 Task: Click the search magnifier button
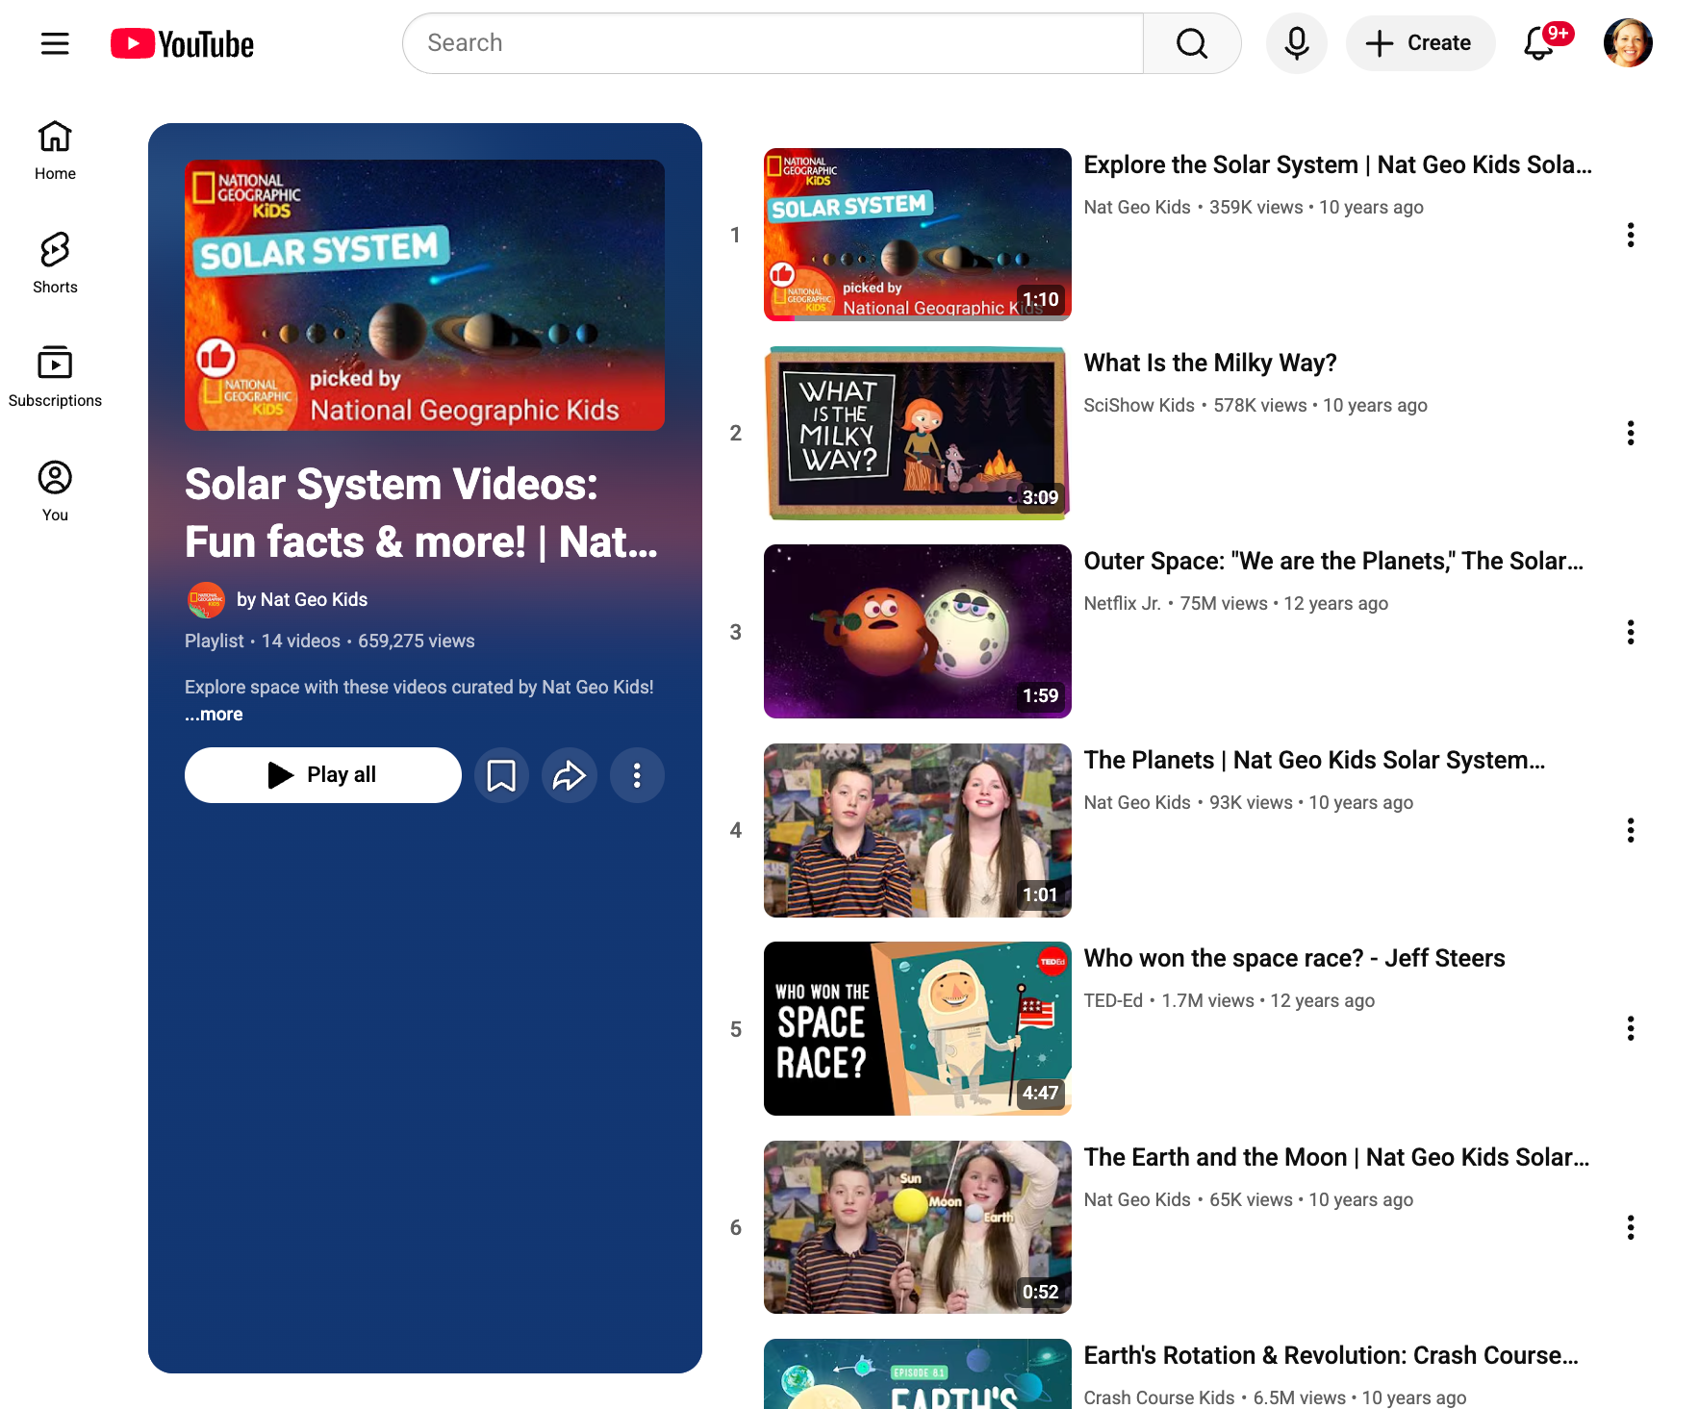(1191, 43)
